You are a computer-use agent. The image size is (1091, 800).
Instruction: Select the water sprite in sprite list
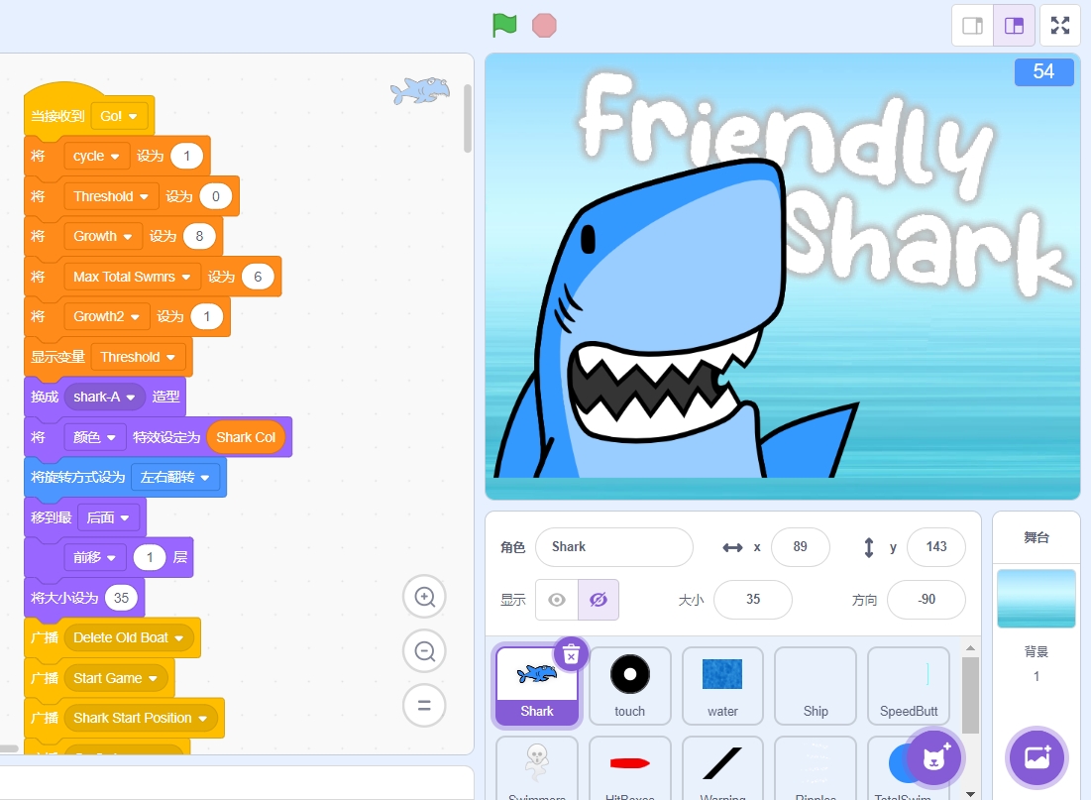[x=722, y=685]
